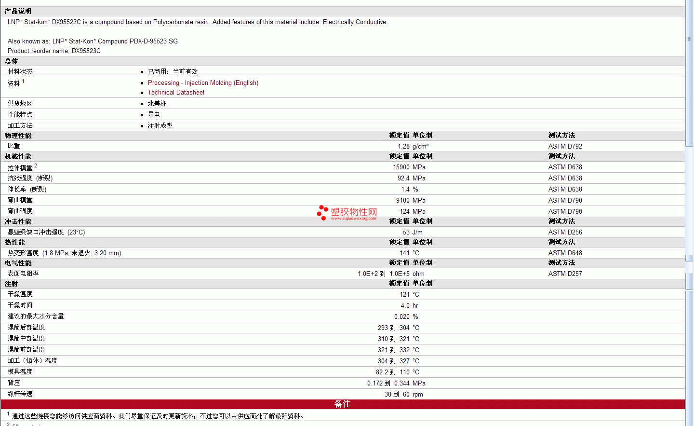The width and height of the screenshot is (694, 426).
Task: Select the 机械性能 section header
Action: (x=18, y=157)
